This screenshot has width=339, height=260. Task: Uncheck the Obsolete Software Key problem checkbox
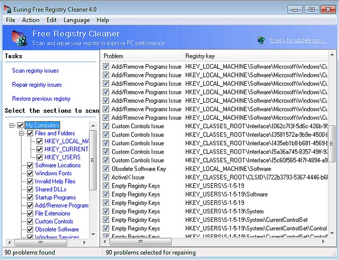tap(106, 168)
